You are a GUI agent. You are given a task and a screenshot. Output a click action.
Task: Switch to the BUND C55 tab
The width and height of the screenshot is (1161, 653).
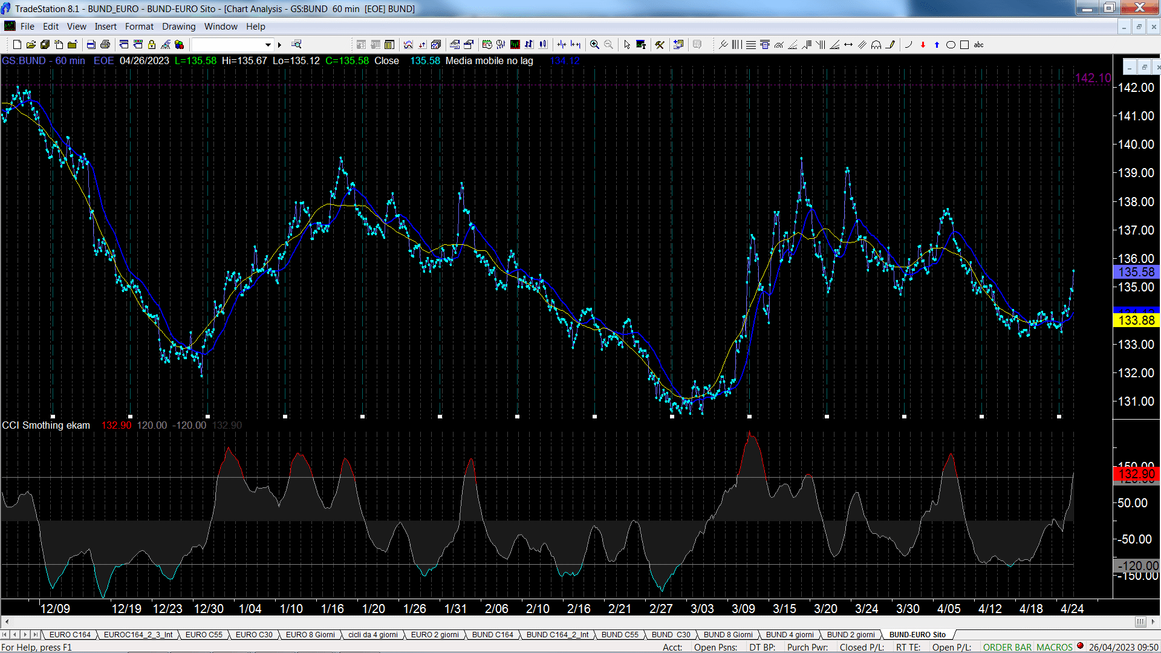pyautogui.click(x=620, y=634)
